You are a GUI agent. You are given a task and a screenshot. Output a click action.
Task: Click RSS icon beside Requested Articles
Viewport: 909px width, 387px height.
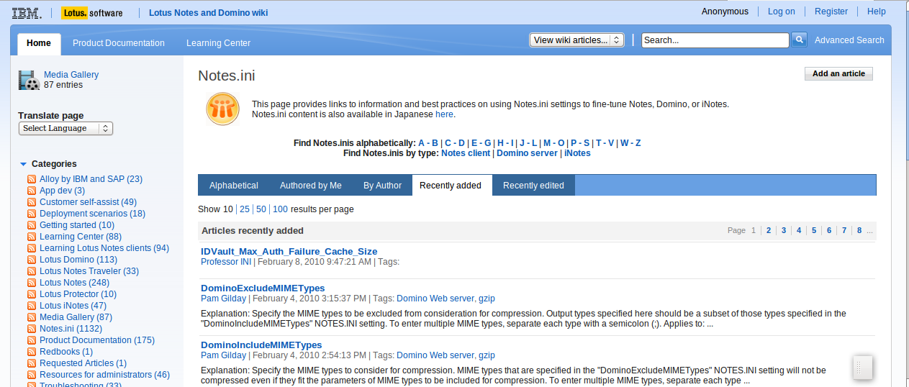32,363
